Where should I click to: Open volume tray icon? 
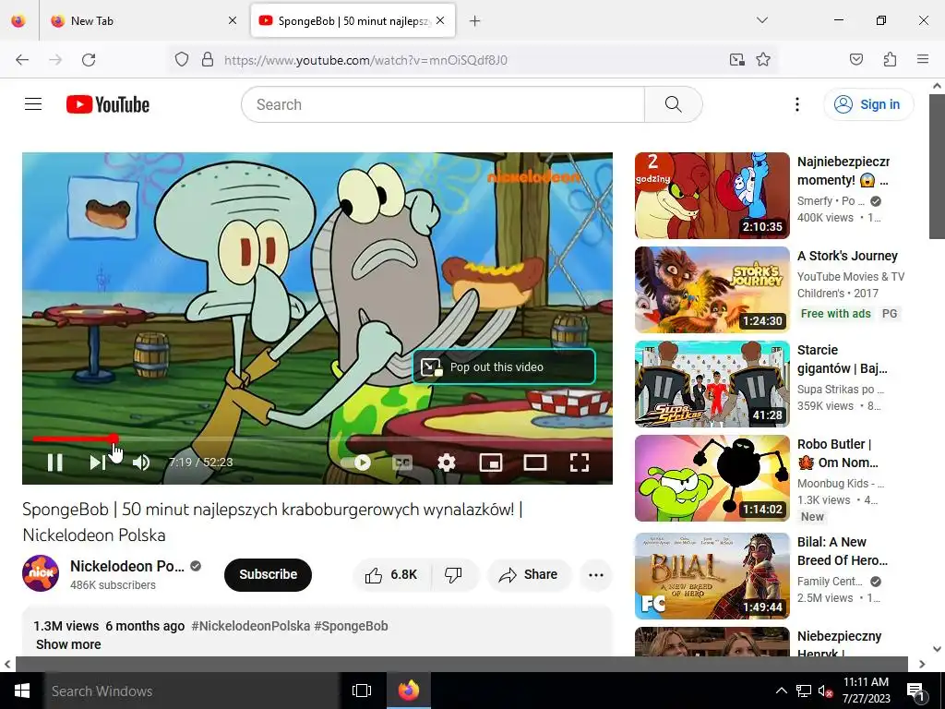point(826,691)
